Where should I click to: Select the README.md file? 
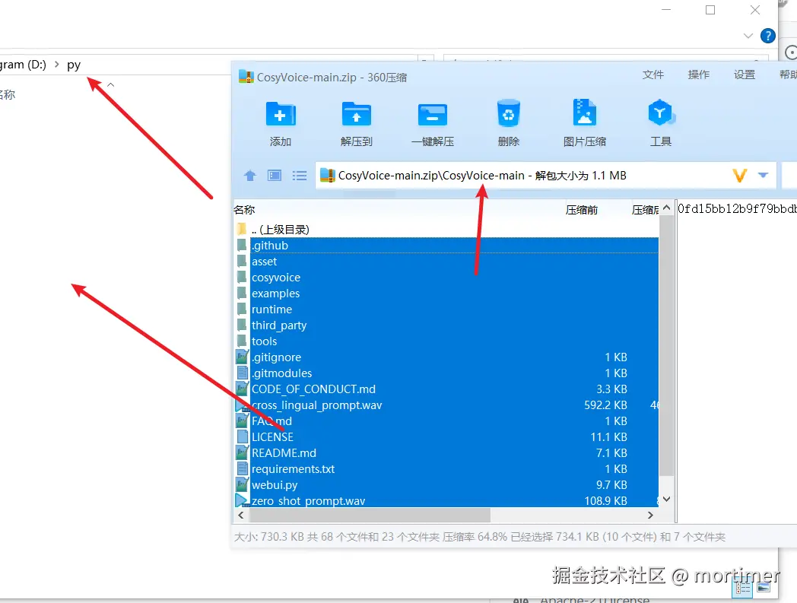tap(446, 453)
